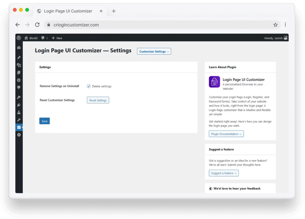Click the Pages icon in admin sidebar

[19, 73]
